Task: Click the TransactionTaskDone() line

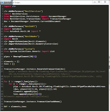Action: (33, 102)
